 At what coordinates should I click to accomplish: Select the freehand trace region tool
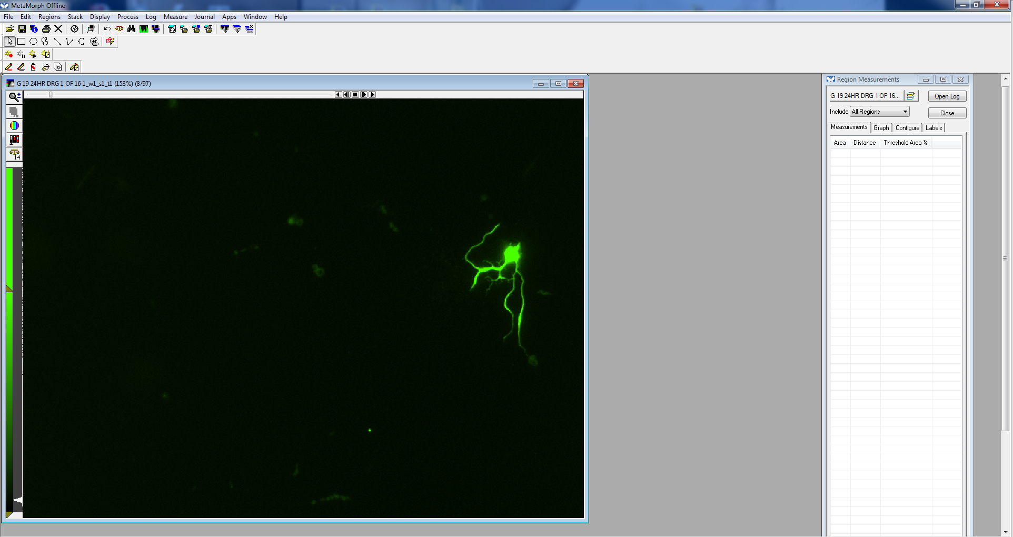(45, 42)
